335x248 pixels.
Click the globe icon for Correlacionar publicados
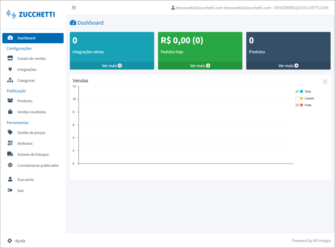(x=10, y=165)
